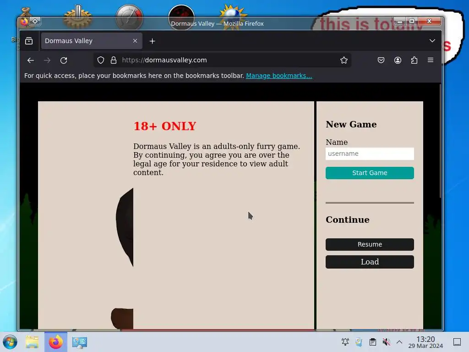Click the 18+ ONLY heading
469x352 pixels.
(165, 126)
